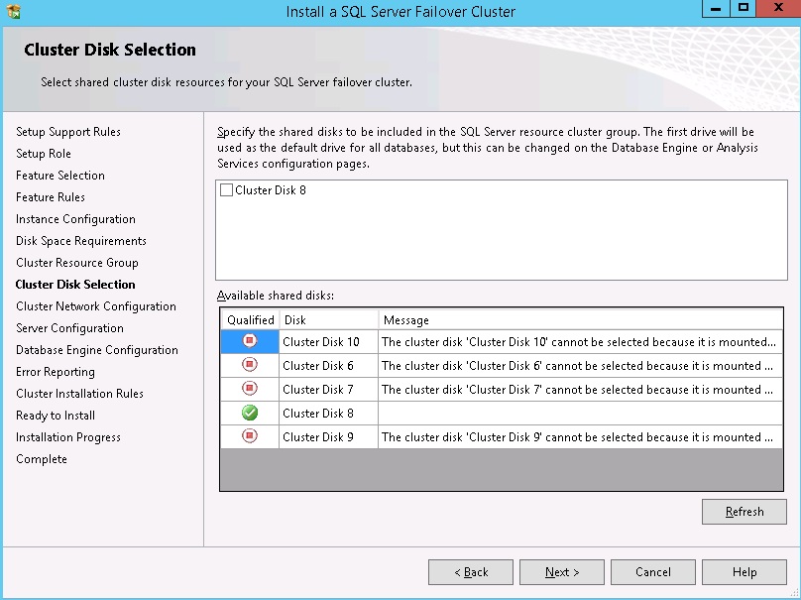This screenshot has height=600, width=801.
Task: Maximize the setup window
Action: click(x=744, y=9)
